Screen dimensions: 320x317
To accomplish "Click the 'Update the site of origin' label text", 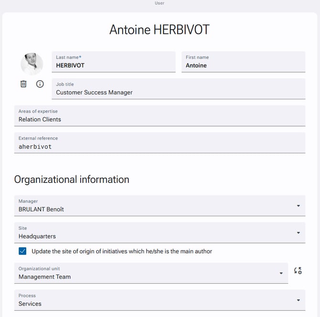I will (x=122, y=251).
